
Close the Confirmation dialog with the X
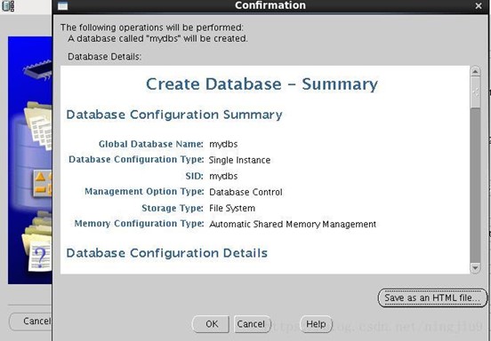479,5
